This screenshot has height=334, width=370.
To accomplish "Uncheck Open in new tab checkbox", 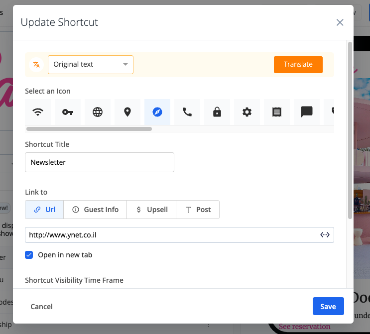I will coord(29,255).
